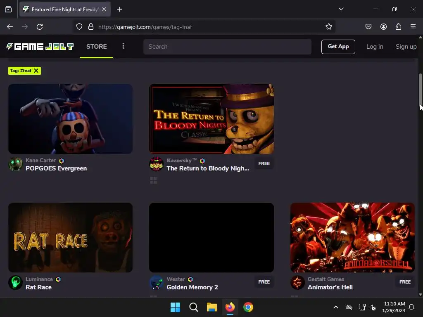Click Kazovsky's verified badge
Screen dimensions: 423x317
(x=202, y=161)
